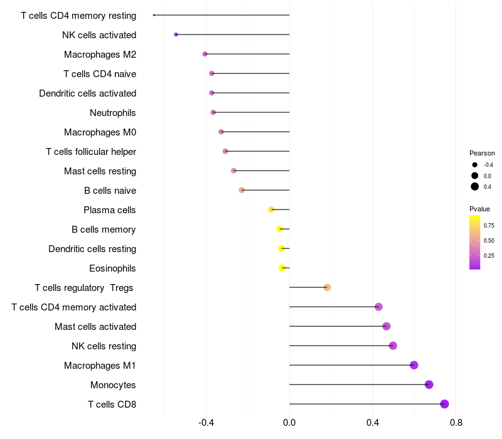
Task: Click the Macrophages M2 data point
Action: point(205,54)
